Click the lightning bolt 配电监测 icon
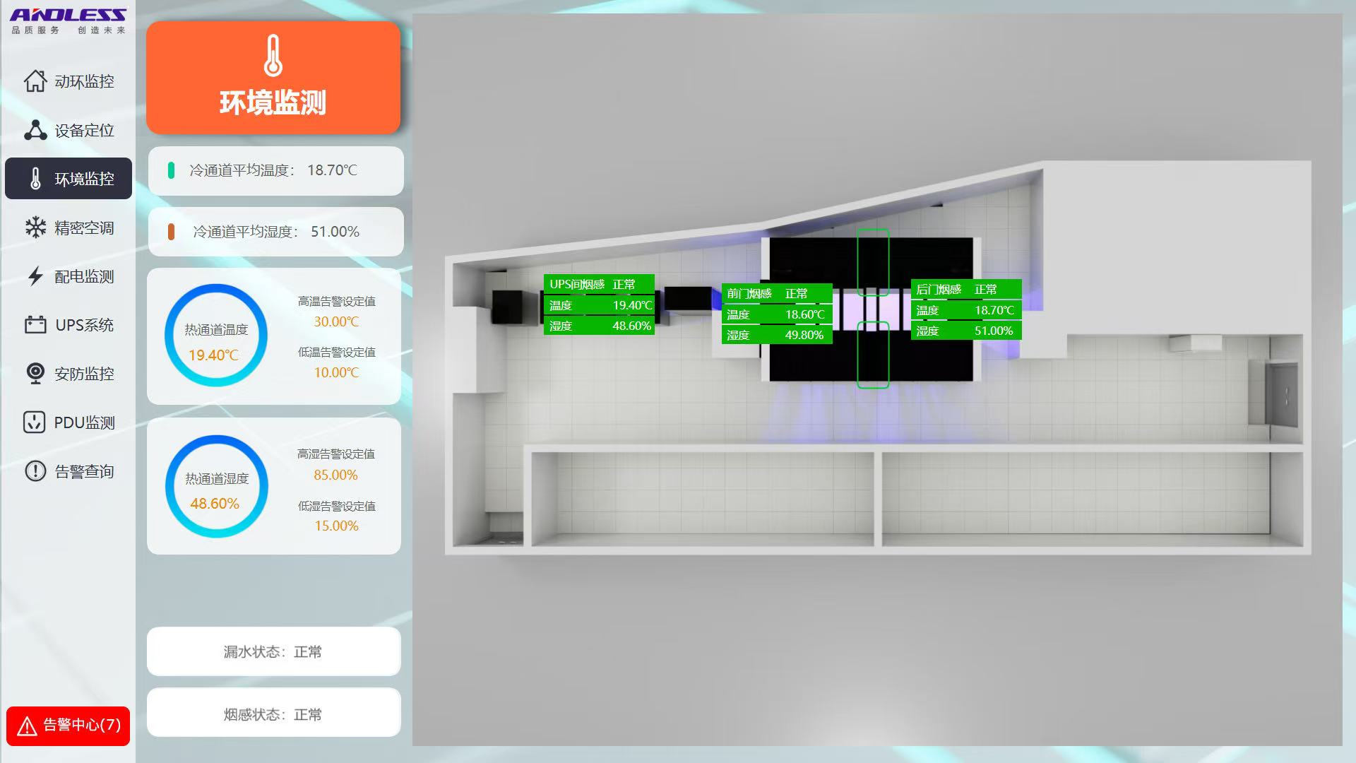This screenshot has height=763, width=1356. tap(35, 276)
